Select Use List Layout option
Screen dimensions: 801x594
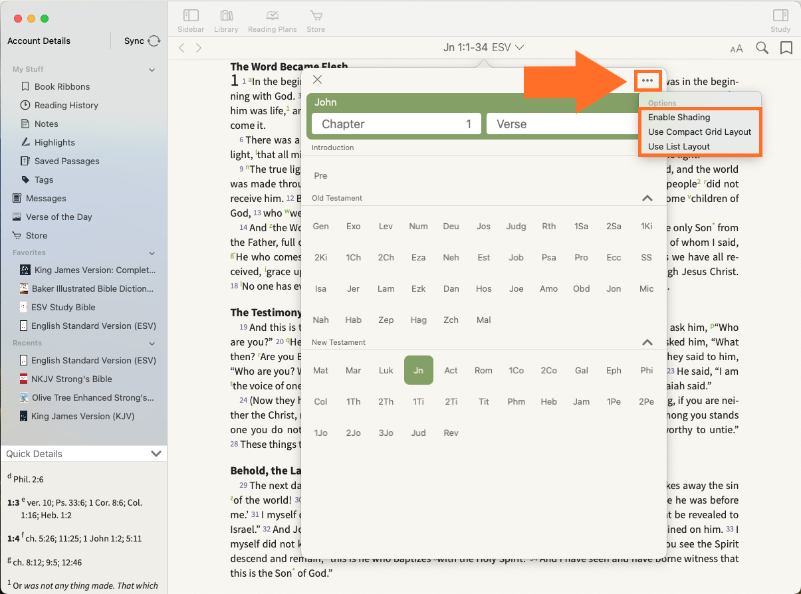tap(679, 146)
